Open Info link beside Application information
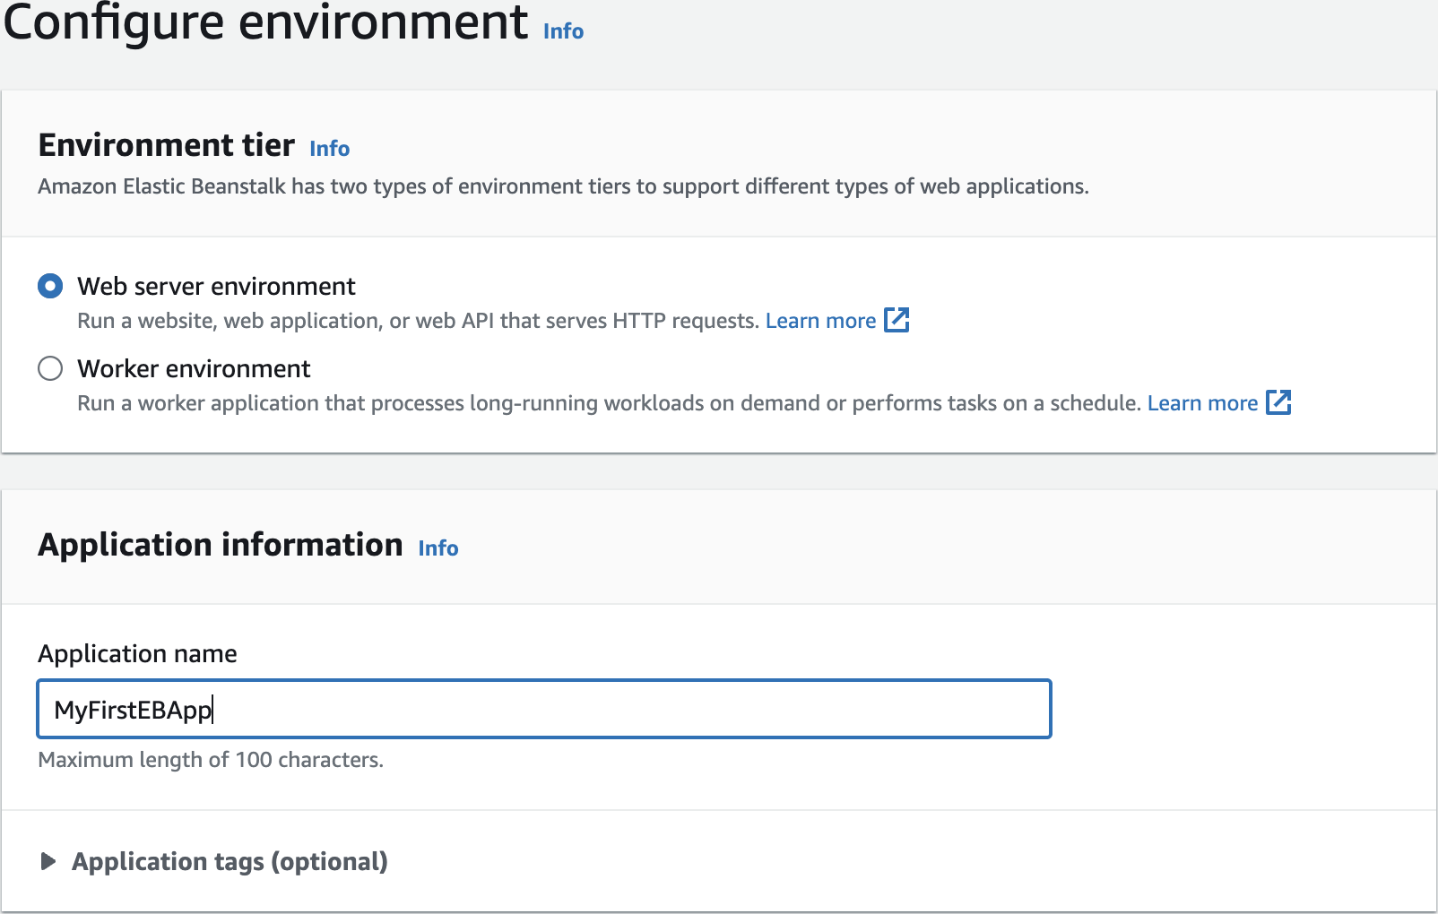Viewport: 1438px width, 914px height. [x=437, y=548]
